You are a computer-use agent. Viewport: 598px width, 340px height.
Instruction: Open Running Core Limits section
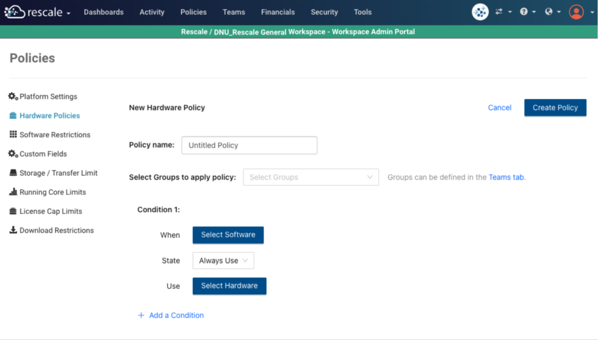point(53,192)
